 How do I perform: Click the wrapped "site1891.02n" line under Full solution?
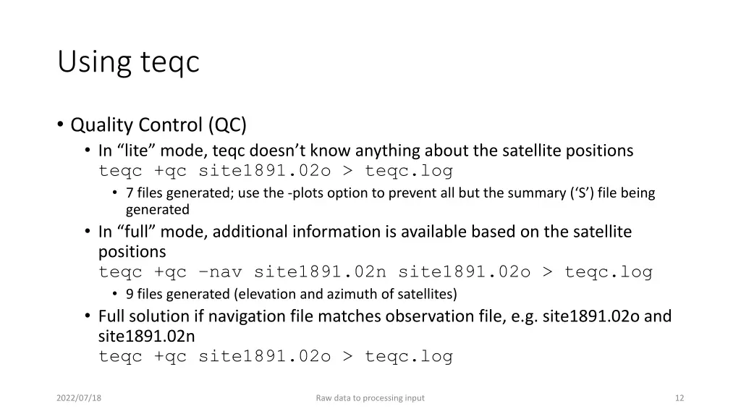click(x=147, y=336)
